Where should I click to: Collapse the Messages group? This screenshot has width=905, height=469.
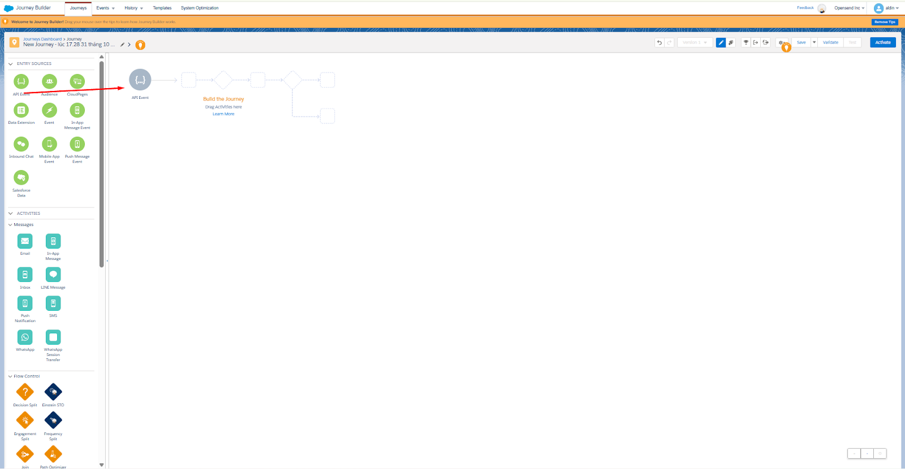(10, 225)
